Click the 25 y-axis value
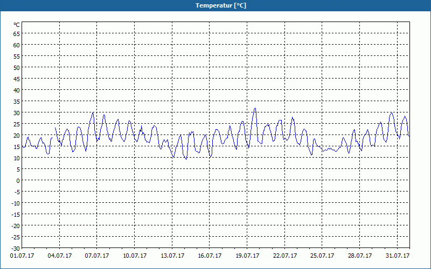This screenshot has width=431, height=269. [x=17, y=124]
